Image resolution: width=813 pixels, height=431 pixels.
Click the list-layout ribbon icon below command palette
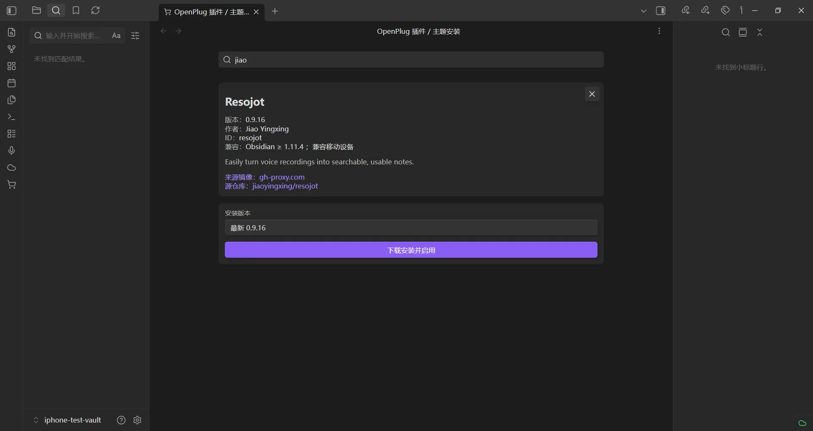12,134
